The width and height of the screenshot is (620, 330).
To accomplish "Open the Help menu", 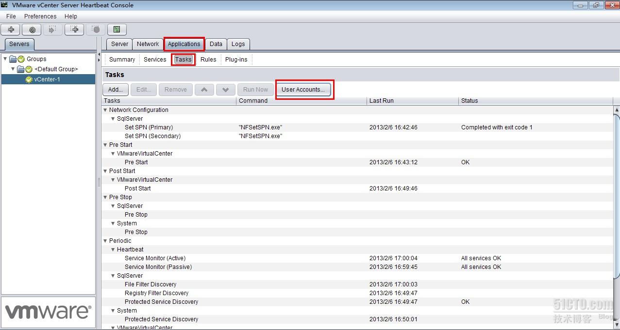I will click(x=71, y=16).
